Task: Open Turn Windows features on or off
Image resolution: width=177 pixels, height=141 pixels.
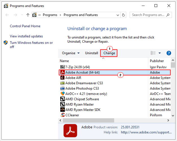Action: pyautogui.click(x=31, y=45)
